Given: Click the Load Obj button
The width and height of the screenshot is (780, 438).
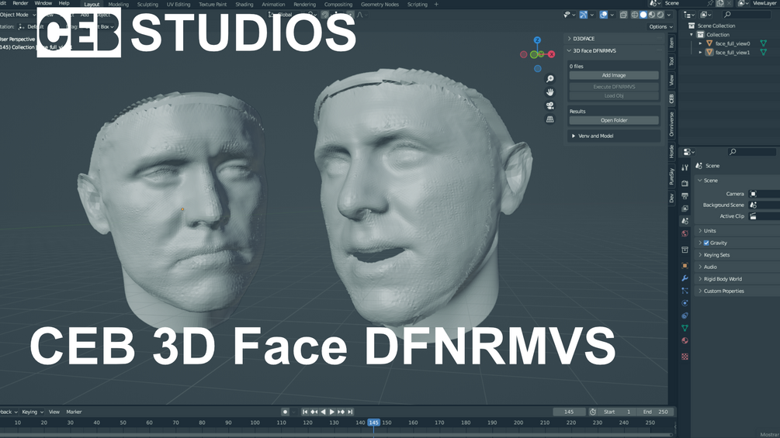Looking at the screenshot, I should tap(614, 96).
